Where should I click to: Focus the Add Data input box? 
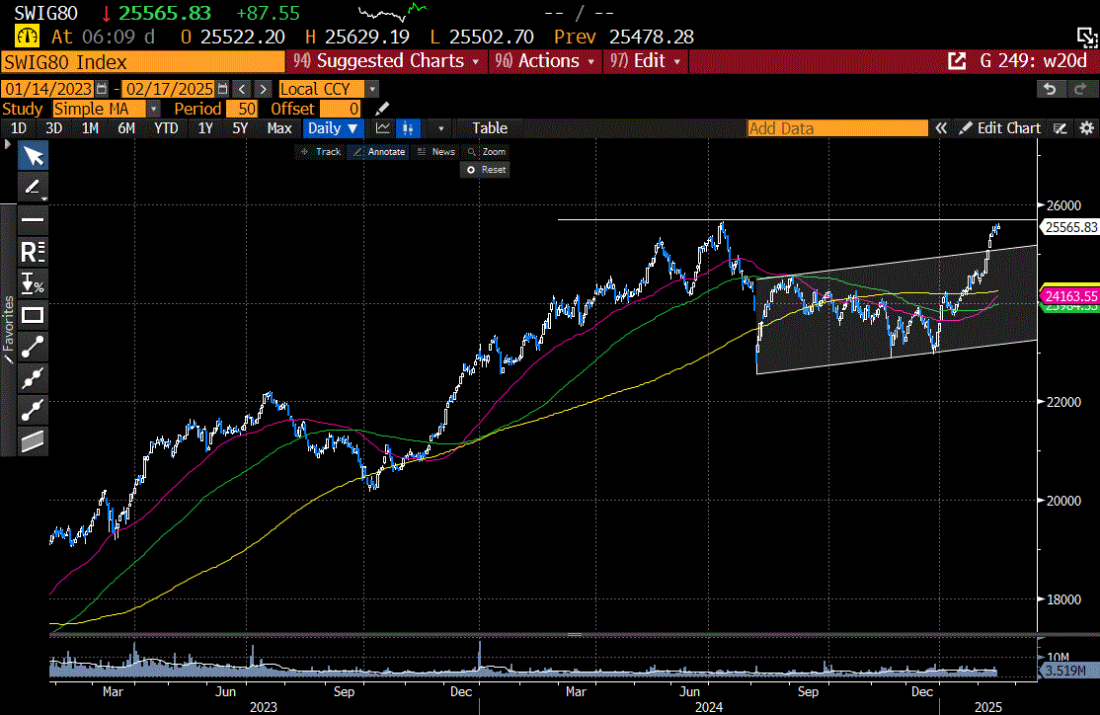coord(837,128)
